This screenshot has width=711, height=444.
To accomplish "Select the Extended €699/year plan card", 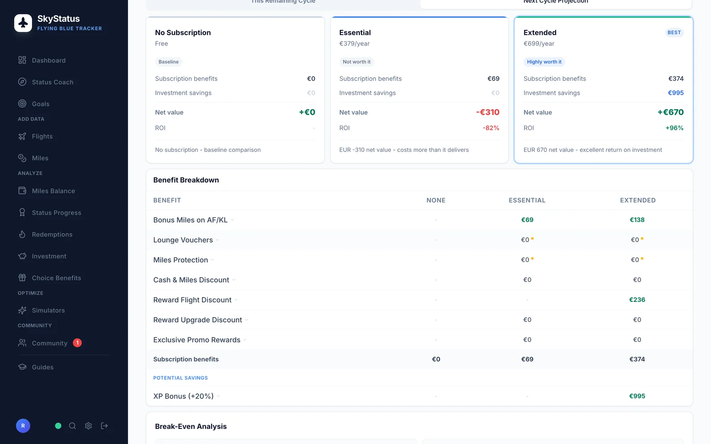I will pos(603,90).
